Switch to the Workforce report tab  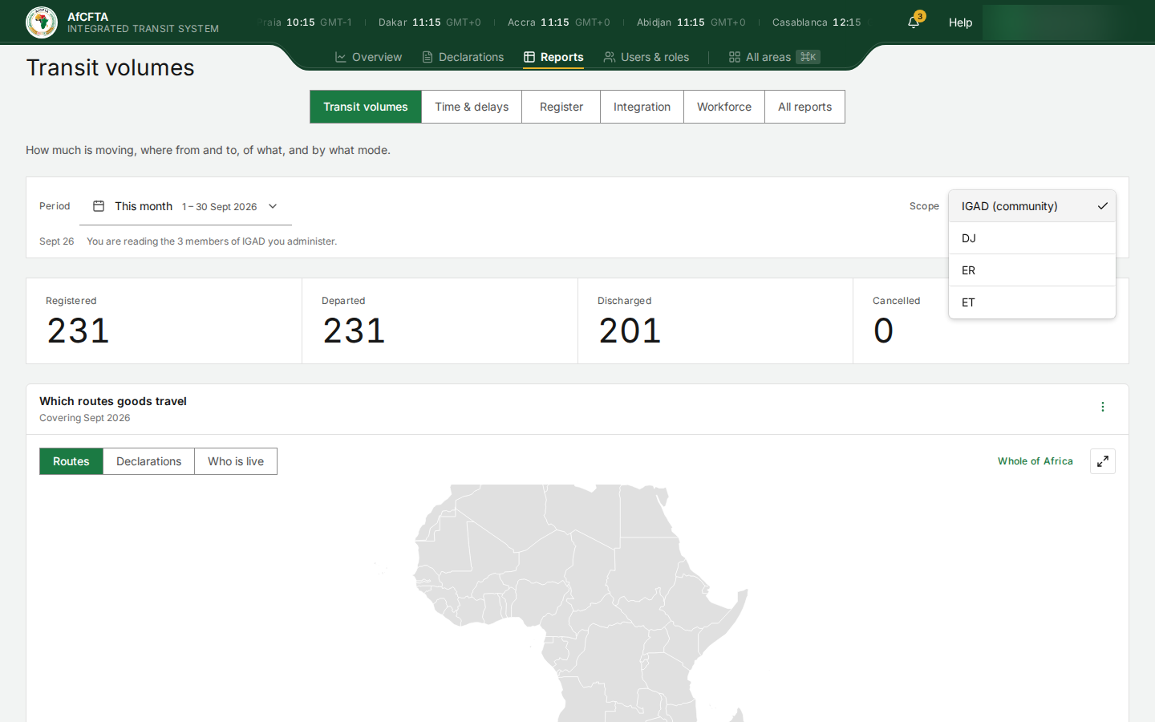point(724,107)
